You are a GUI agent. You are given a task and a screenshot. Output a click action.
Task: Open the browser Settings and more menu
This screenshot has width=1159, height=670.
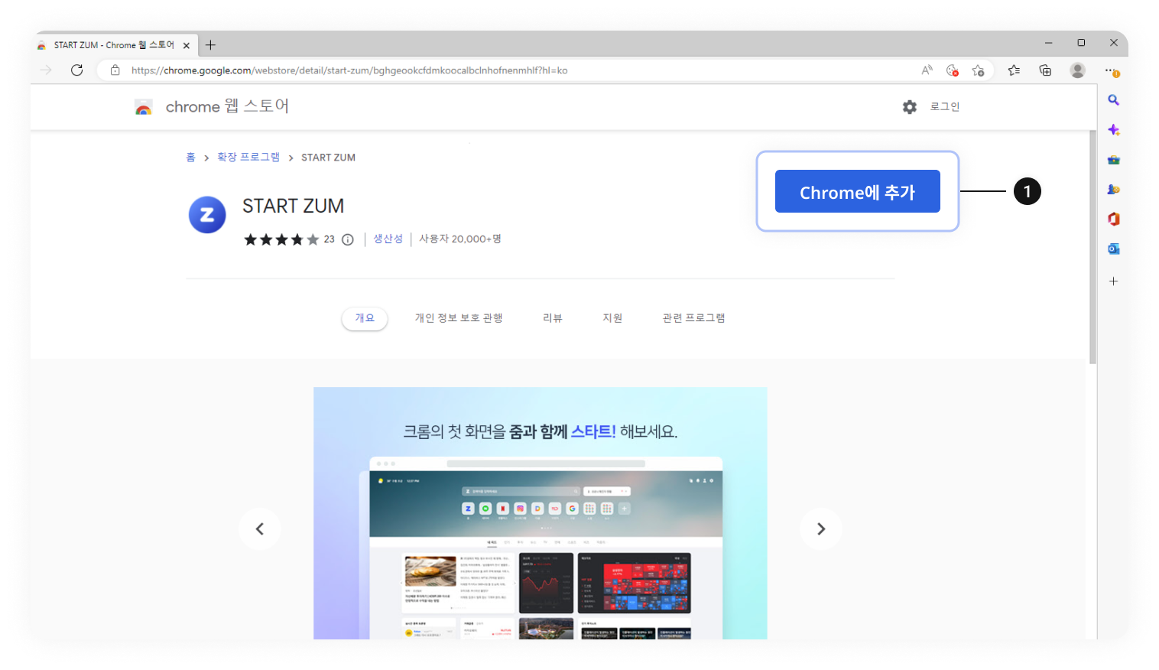point(1111,70)
